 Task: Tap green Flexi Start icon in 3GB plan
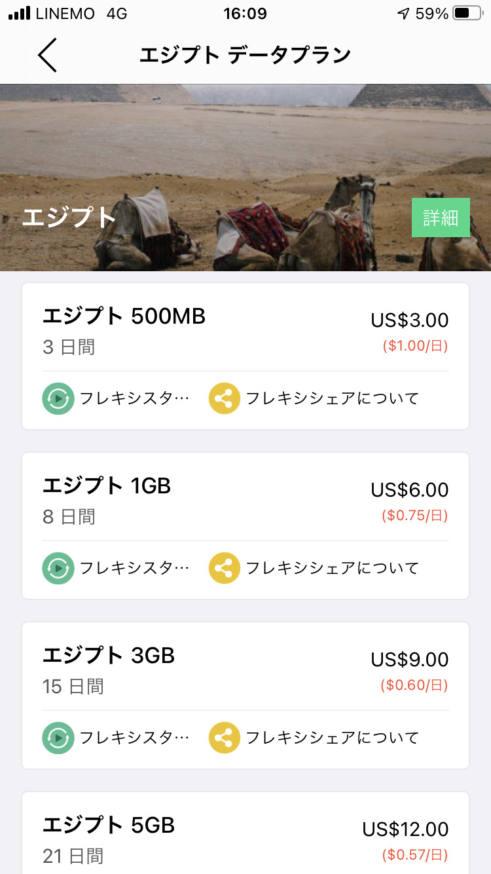(x=58, y=738)
